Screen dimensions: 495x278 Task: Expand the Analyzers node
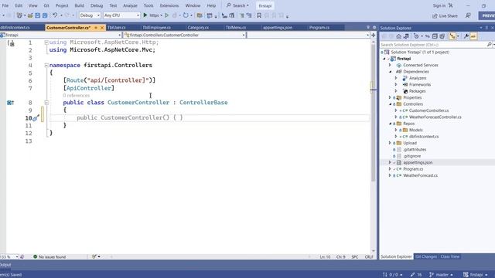pyautogui.click(x=396, y=78)
